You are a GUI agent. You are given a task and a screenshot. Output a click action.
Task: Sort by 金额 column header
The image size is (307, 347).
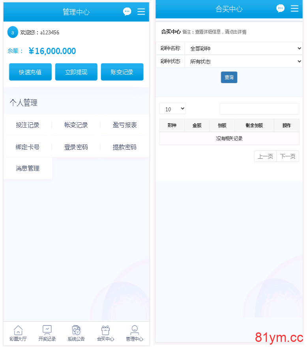coord(197,126)
